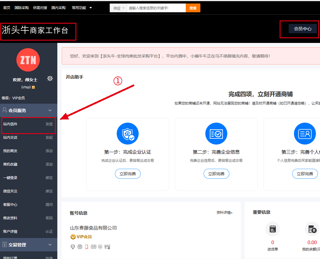Click the enterprise certification shield icon
Image resolution: width=320 pixels, height=259 pixels.
coord(128,134)
